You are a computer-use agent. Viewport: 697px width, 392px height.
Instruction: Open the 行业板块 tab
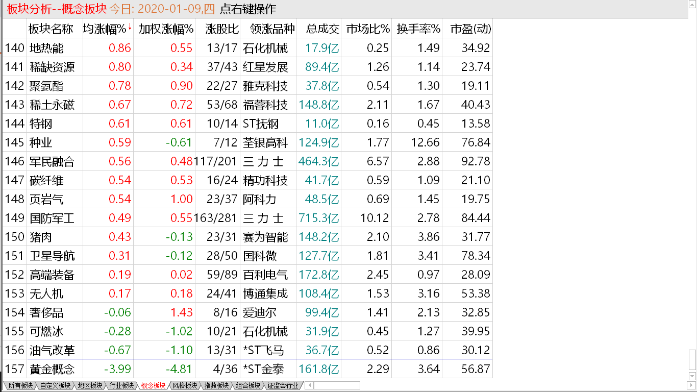click(121, 385)
